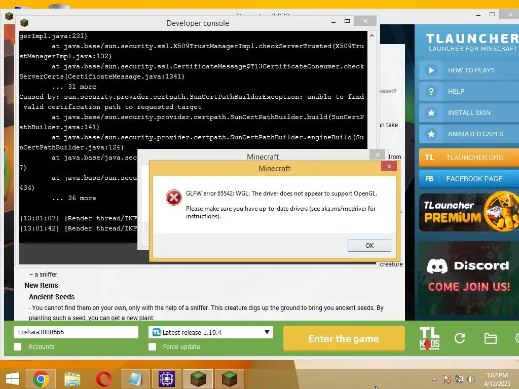
Task: Click the taskbar clock showing 1:02 PM
Action: pos(497,379)
